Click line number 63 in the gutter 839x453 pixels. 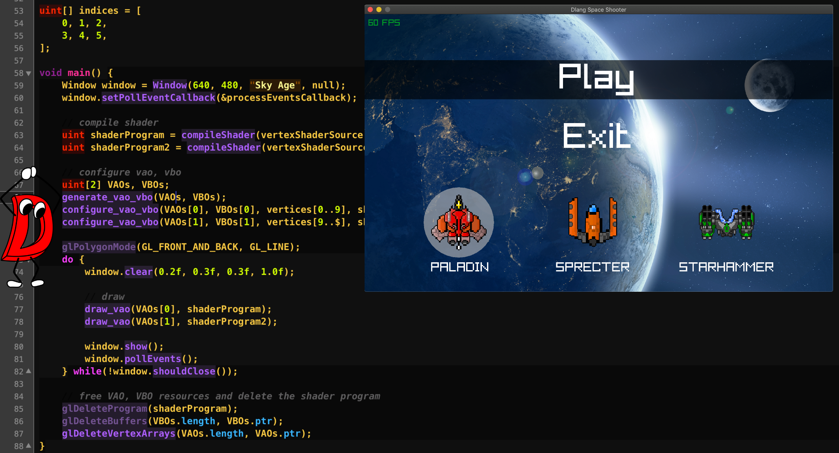(19, 135)
